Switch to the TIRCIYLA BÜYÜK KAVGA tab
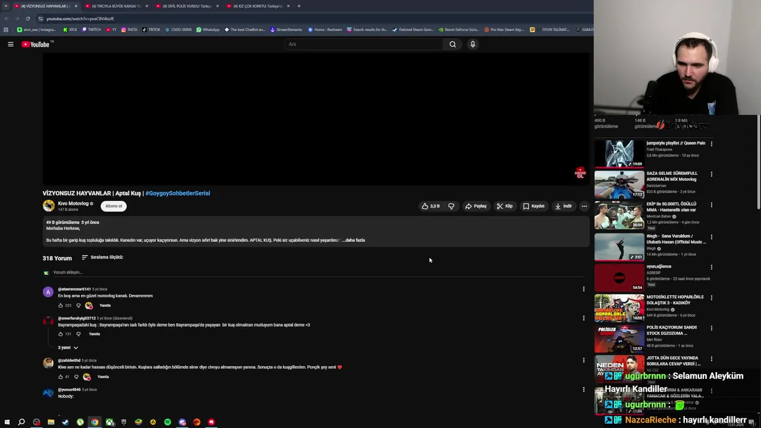Viewport: 761px width, 428px height. (116, 6)
